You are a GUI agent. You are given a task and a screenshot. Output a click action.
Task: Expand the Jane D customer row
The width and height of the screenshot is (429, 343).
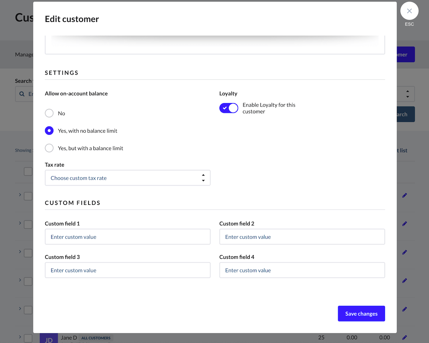click(x=20, y=337)
